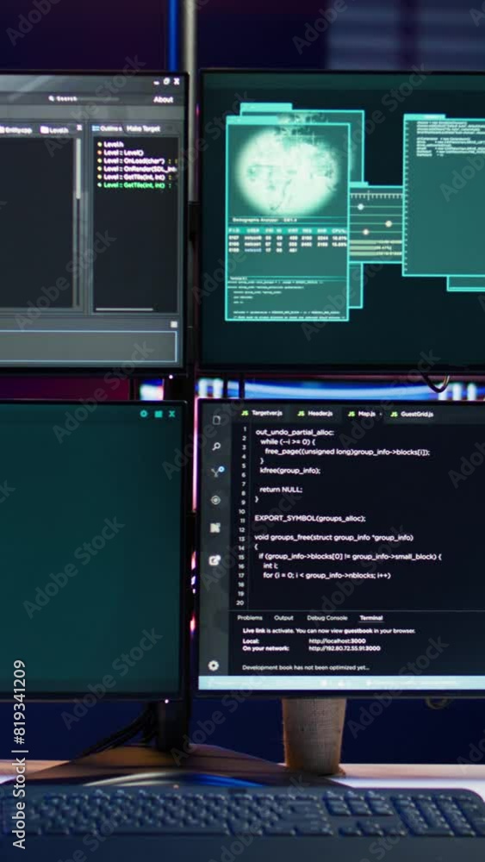Open the GuestGrid.js tab
Screen dimensions: 485x862
click(412, 414)
